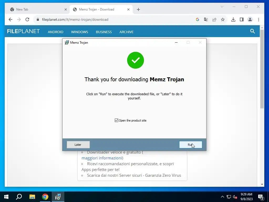
Task: Click the Memz Trojan dialog title icon
Action: pyautogui.click(x=67, y=42)
